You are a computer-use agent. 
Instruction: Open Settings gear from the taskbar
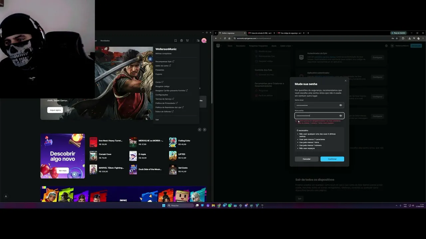[241, 205]
